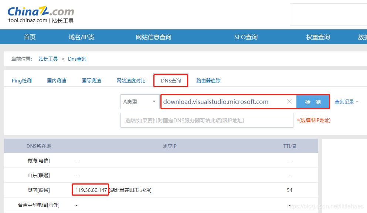This screenshot has width=367, height=213.
Task: Click the 台湾中华电信[海外] row label
Action: coord(38,205)
